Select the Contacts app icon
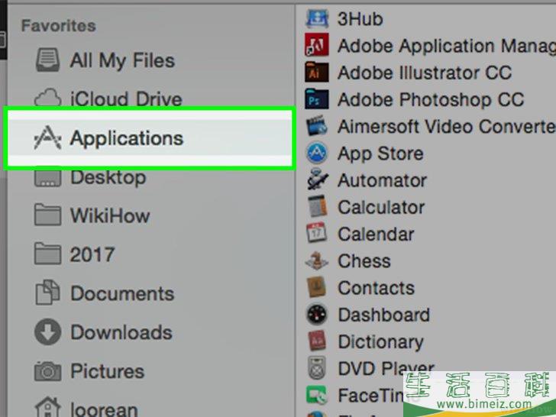This screenshot has width=556, height=417. 316,287
